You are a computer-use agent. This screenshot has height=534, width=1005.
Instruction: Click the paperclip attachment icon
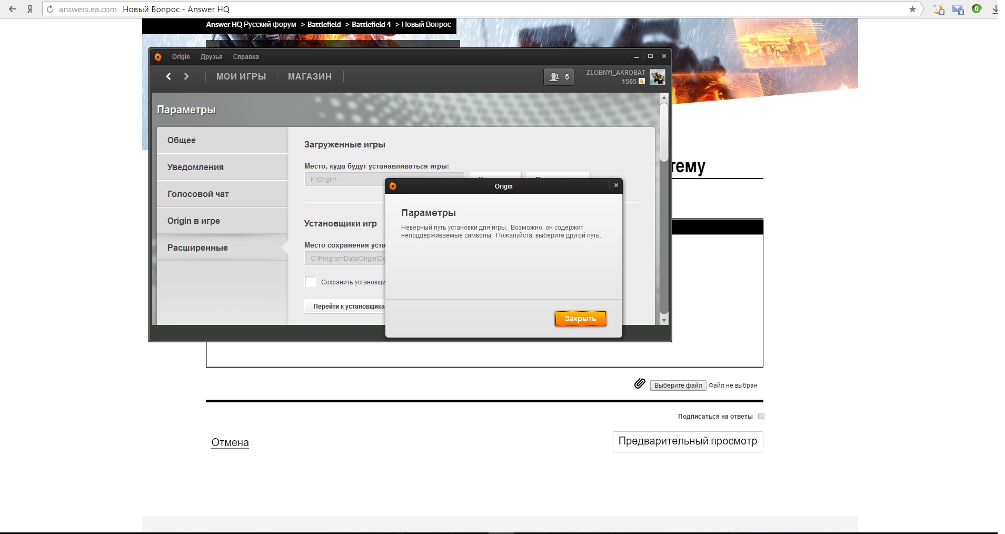coord(640,383)
